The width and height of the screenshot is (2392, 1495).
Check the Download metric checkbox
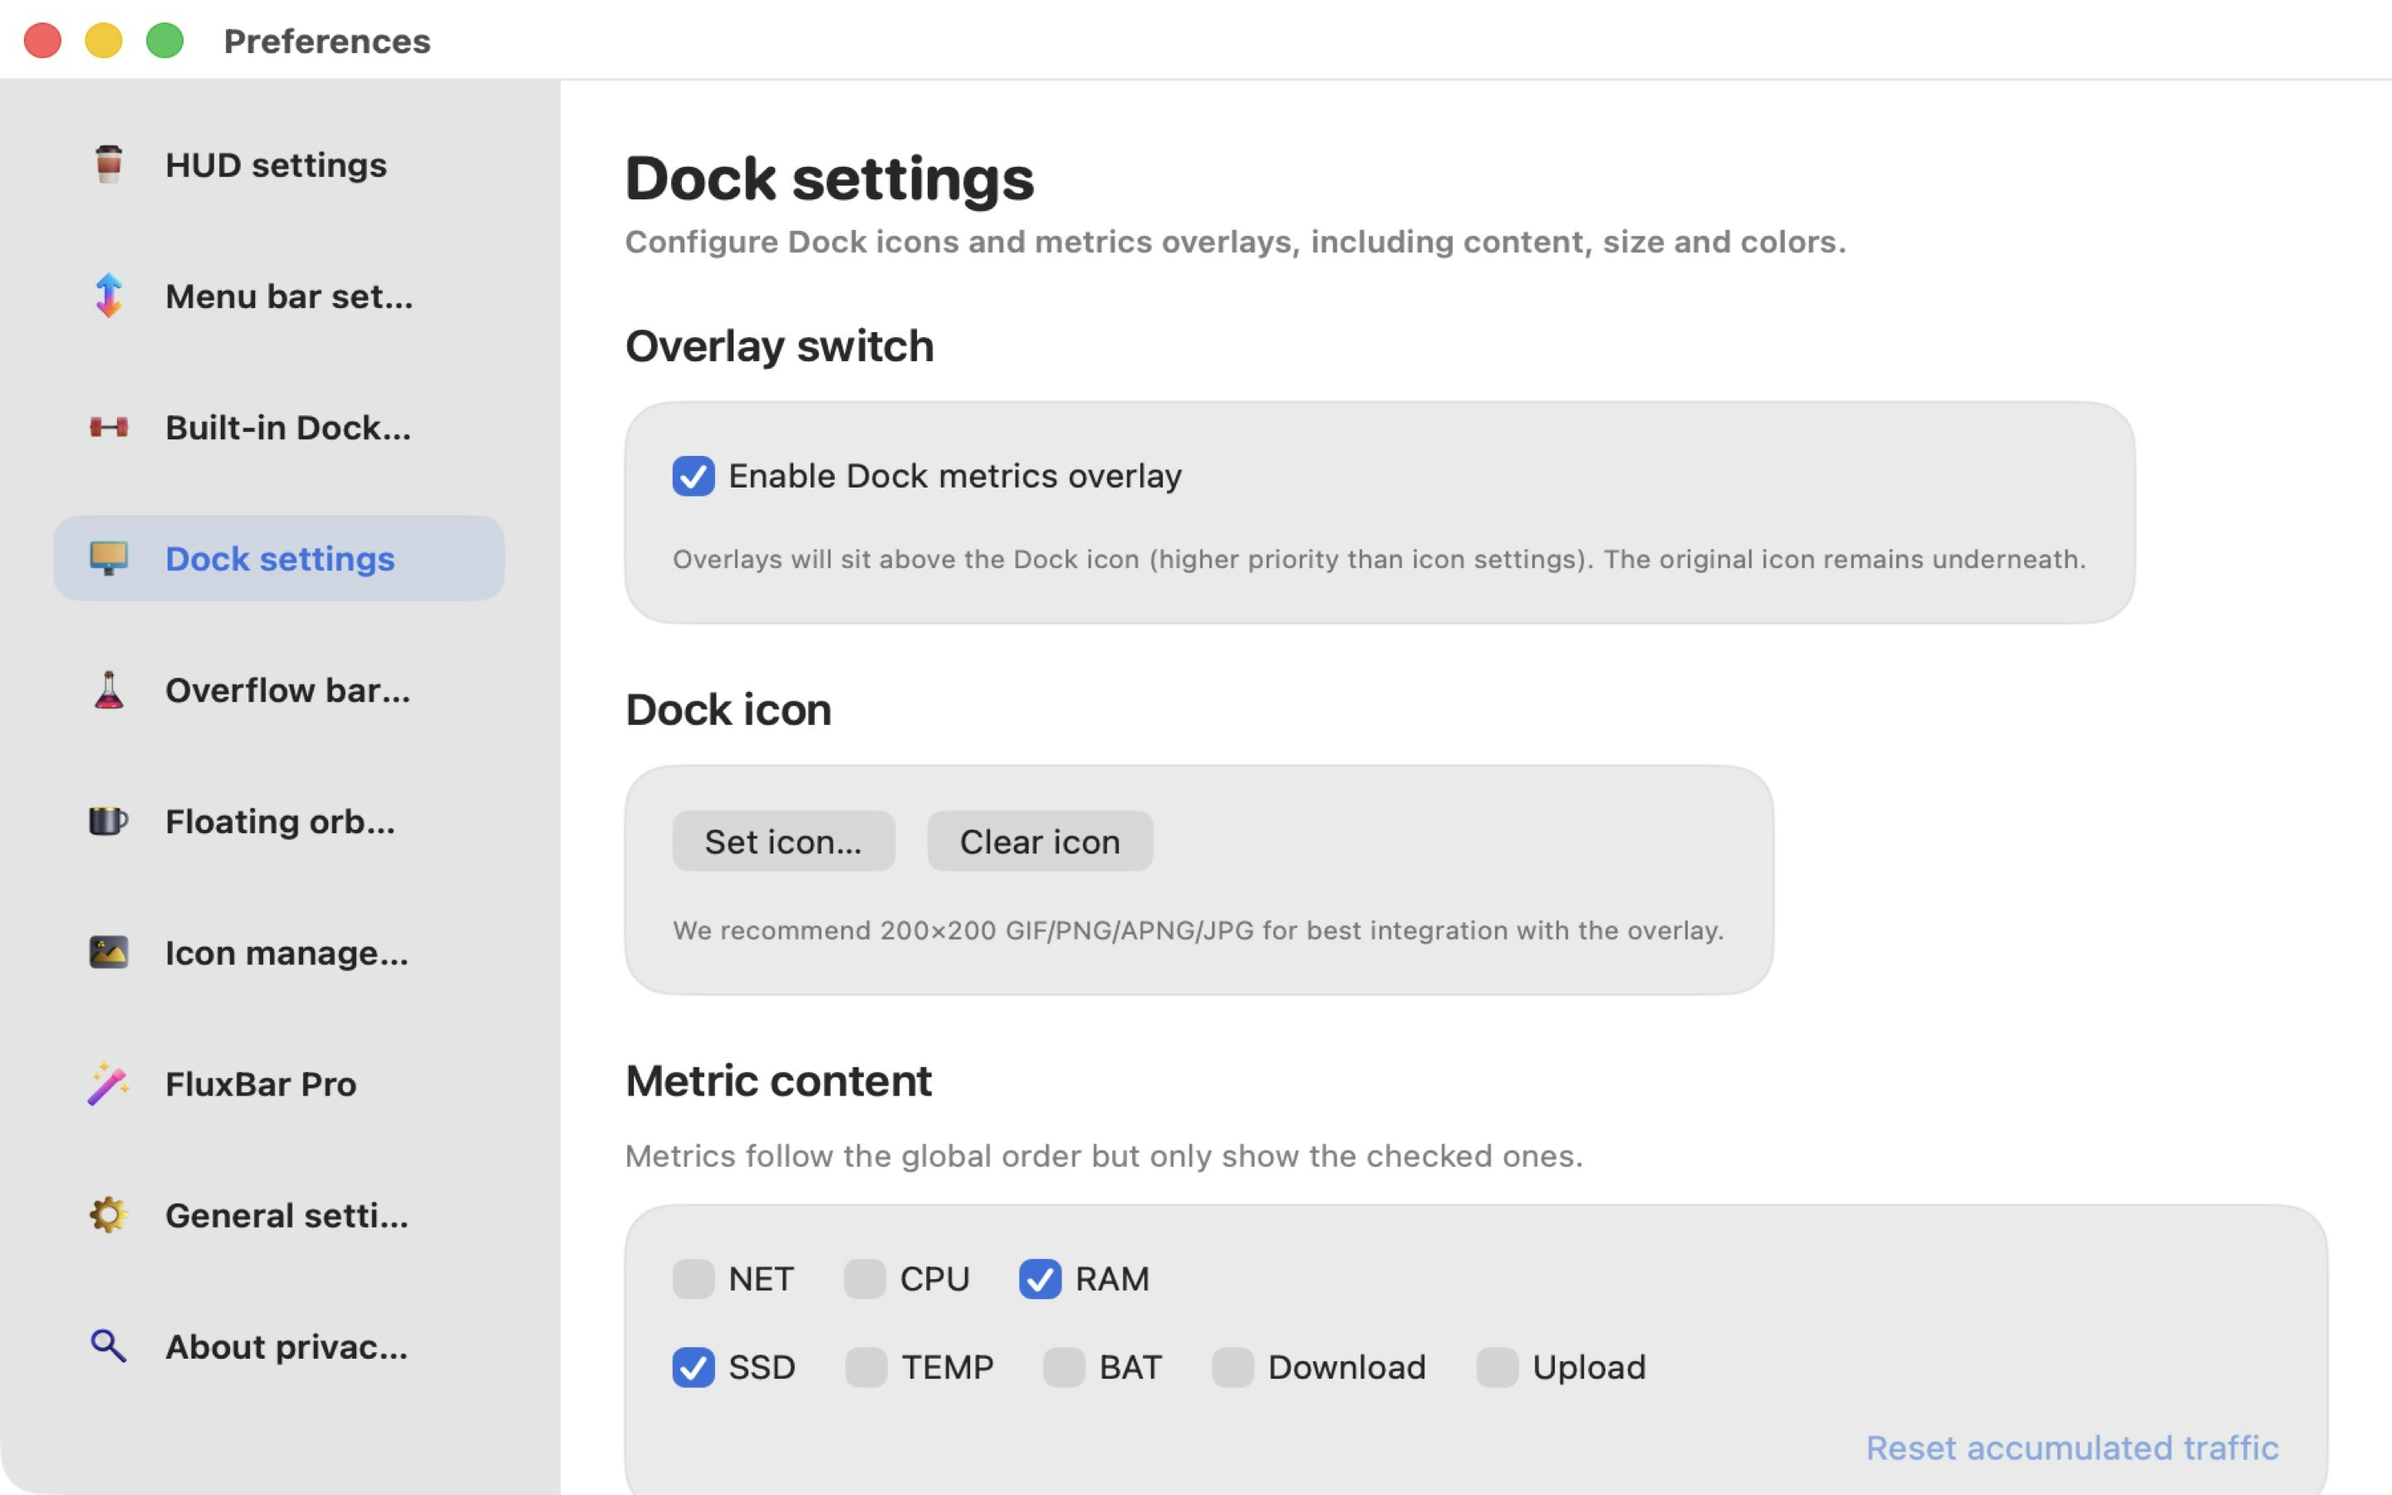click(x=1233, y=1367)
